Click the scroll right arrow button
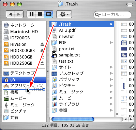 [131, 119]
